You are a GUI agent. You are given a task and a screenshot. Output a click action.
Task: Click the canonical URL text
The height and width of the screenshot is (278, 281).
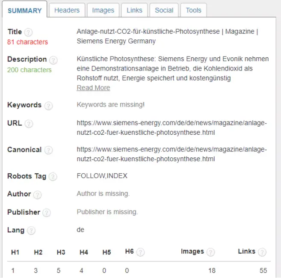point(172,154)
